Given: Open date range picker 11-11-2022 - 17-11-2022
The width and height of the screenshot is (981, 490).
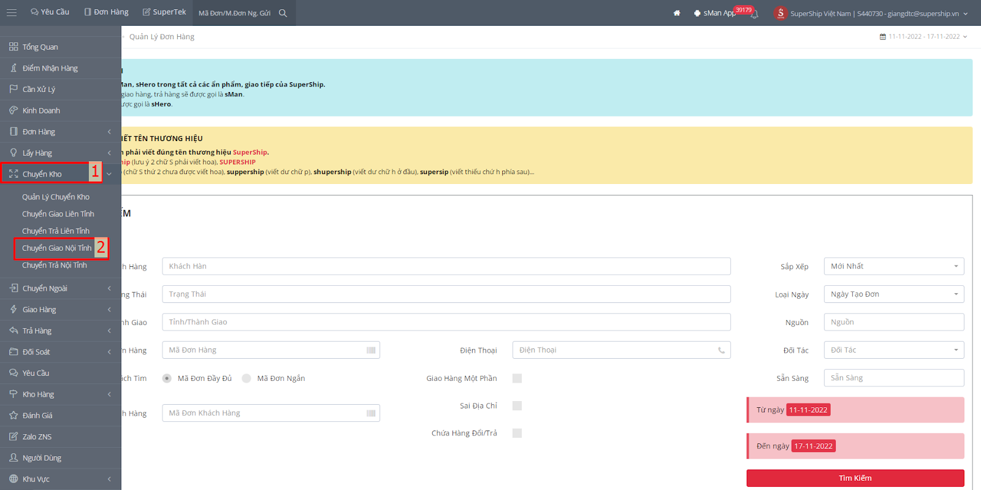Looking at the screenshot, I should tap(924, 37).
